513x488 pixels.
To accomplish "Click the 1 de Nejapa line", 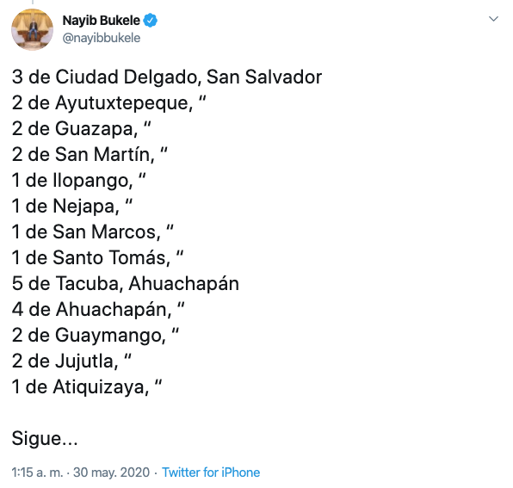I will (72, 207).
